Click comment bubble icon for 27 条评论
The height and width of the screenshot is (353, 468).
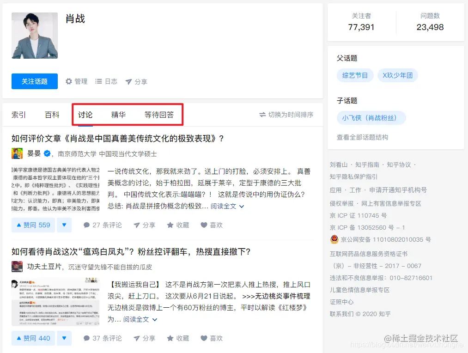(x=86, y=225)
